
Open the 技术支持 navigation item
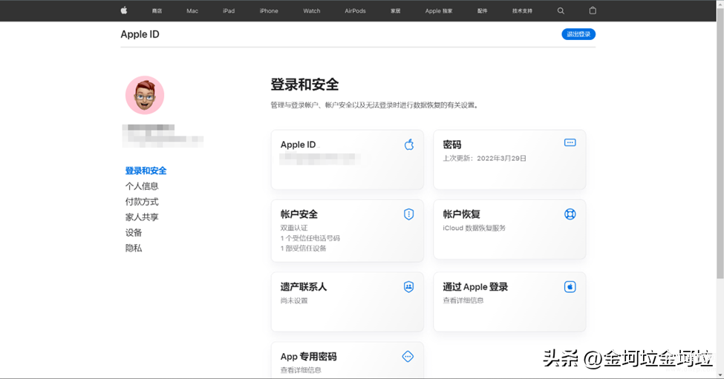tap(522, 11)
